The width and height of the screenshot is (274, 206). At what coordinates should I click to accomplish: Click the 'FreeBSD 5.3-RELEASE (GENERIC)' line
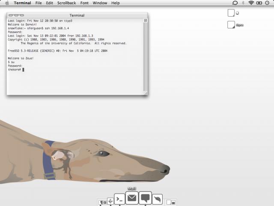click(58, 51)
